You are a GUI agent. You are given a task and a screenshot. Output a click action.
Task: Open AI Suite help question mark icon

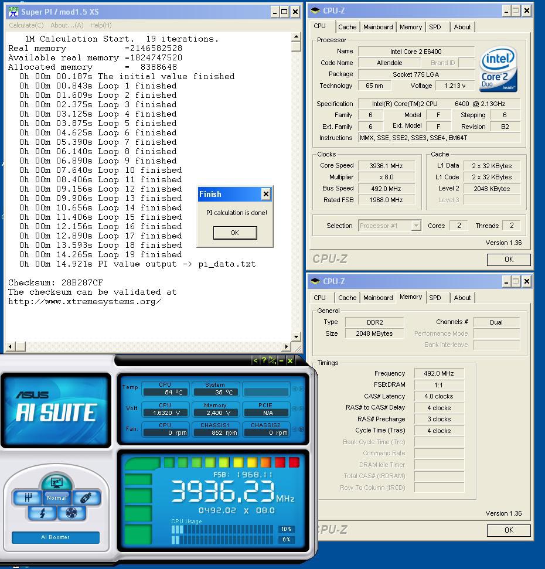264,360
